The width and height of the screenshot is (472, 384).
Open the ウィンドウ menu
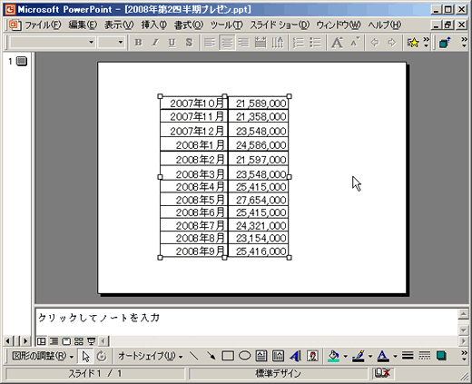tap(339, 25)
